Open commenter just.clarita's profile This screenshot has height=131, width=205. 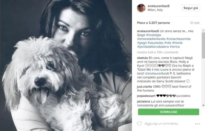(144, 87)
